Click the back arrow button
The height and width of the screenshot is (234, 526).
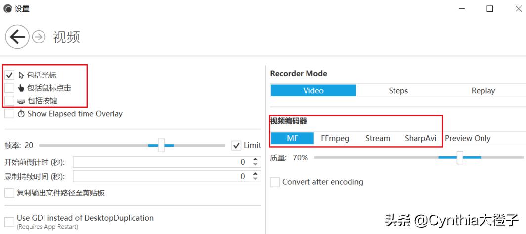17,37
